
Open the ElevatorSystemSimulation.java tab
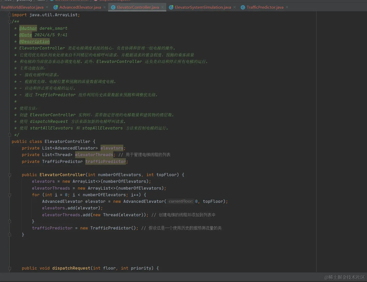(x=203, y=7)
